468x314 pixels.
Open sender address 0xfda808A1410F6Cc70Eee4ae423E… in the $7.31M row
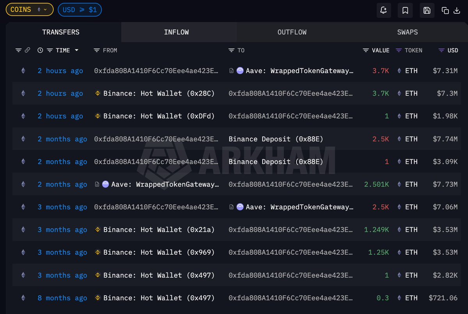coord(156,71)
